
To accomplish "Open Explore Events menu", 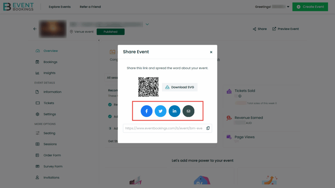I will 60,7.
